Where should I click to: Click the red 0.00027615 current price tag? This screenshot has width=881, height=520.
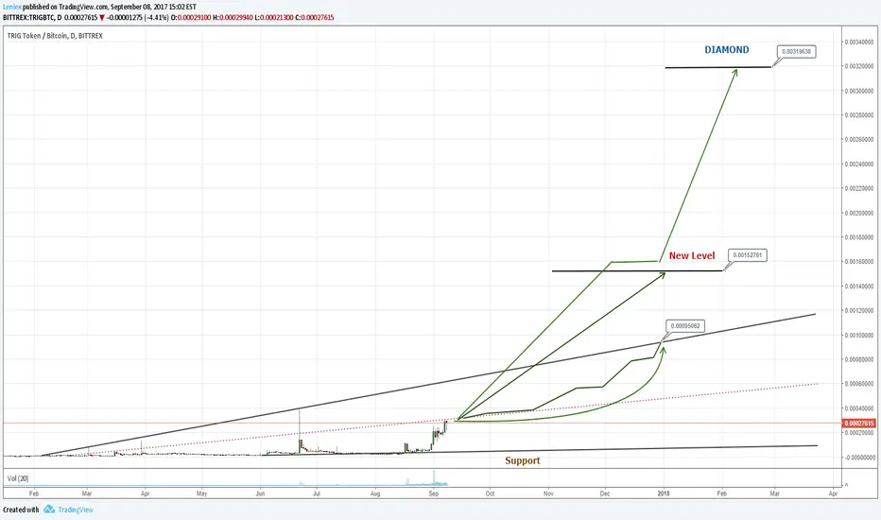coord(859,423)
